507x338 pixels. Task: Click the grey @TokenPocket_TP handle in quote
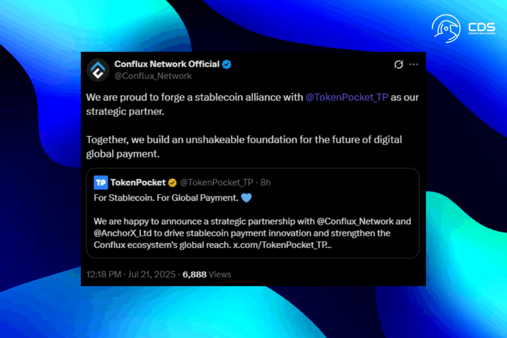coord(216,183)
